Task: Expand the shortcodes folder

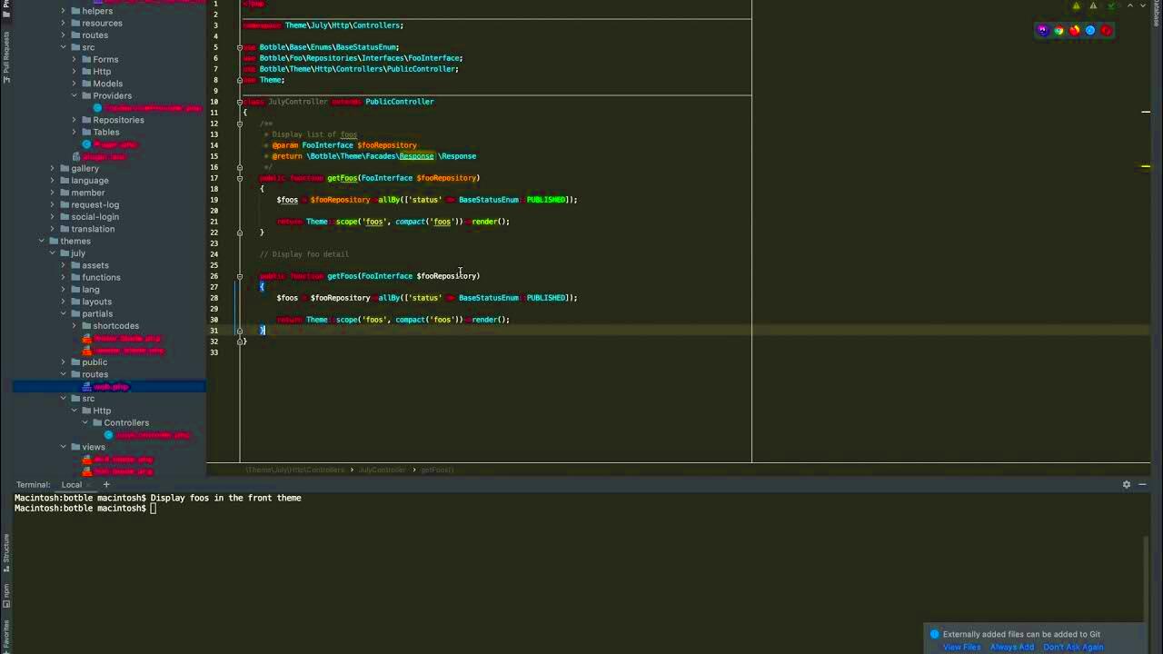Action: click(x=75, y=326)
